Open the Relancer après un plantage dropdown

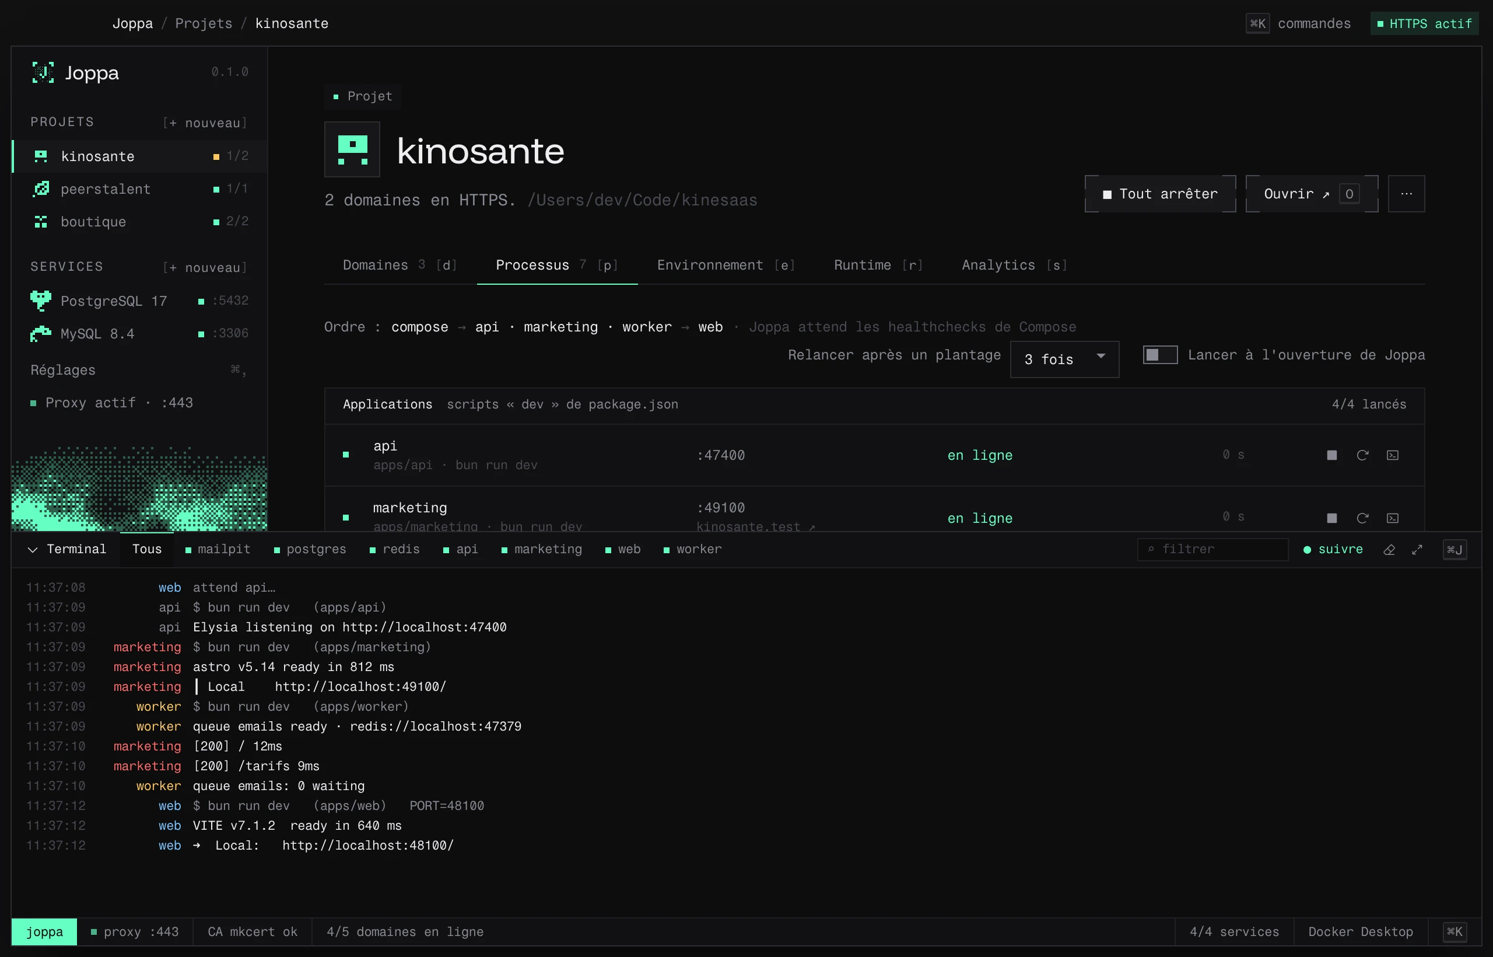click(1064, 359)
